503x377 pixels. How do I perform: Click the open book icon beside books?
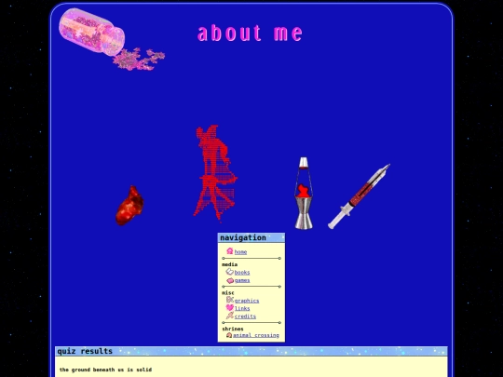(x=230, y=272)
